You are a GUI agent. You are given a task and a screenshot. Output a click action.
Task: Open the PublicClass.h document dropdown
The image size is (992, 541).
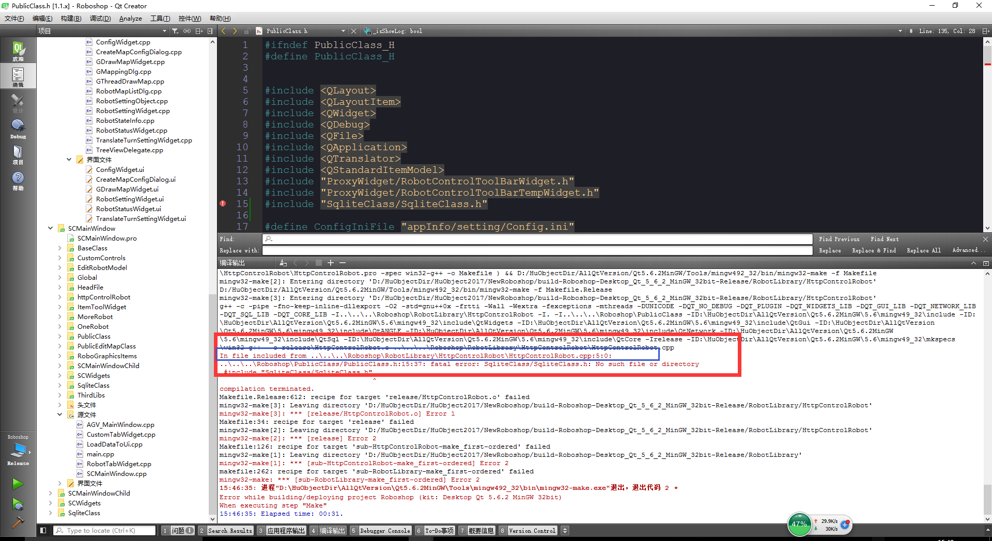click(344, 30)
